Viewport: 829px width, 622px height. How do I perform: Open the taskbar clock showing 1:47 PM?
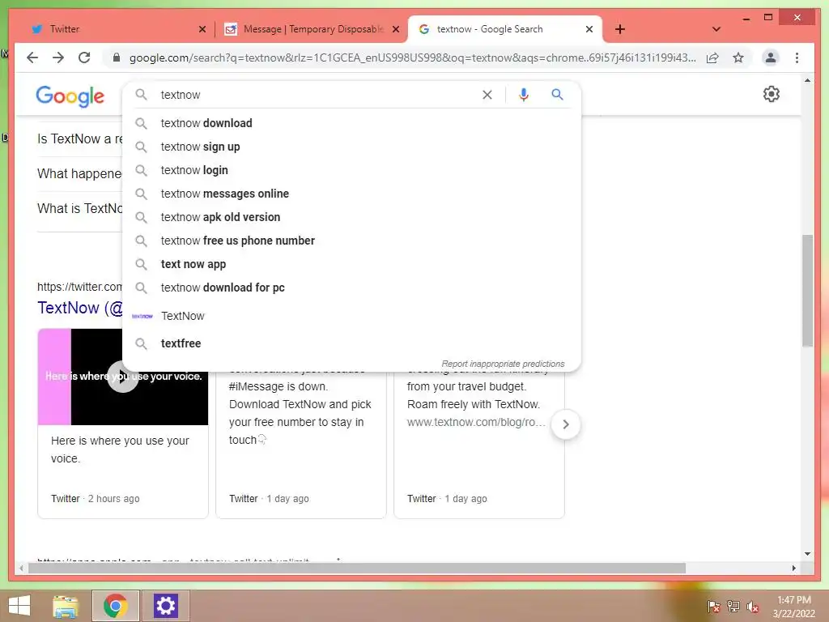(x=794, y=606)
